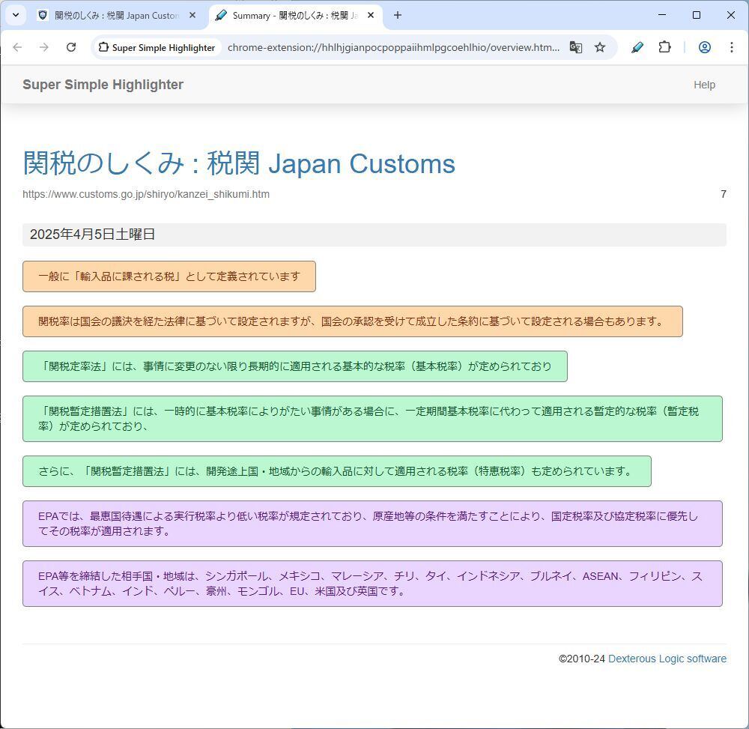This screenshot has width=749, height=729.
Task: Select the green highlight starting 「関税定率法」には
Action: [295, 366]
